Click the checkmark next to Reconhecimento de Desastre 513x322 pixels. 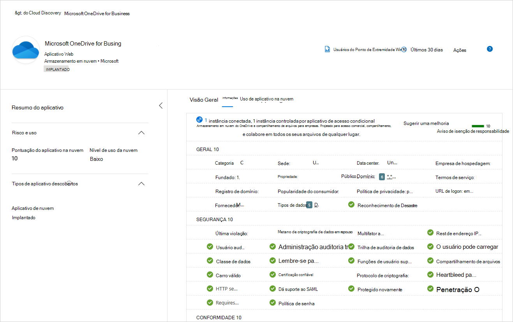click(351, 204)
